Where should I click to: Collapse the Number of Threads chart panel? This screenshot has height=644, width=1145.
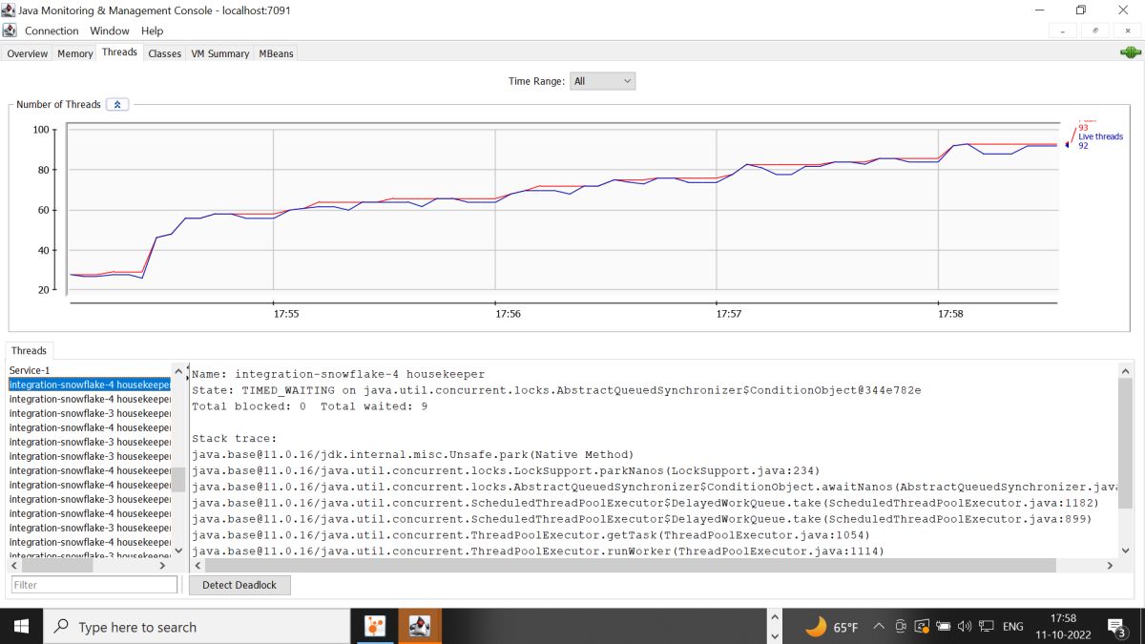[x=116, y=104]
